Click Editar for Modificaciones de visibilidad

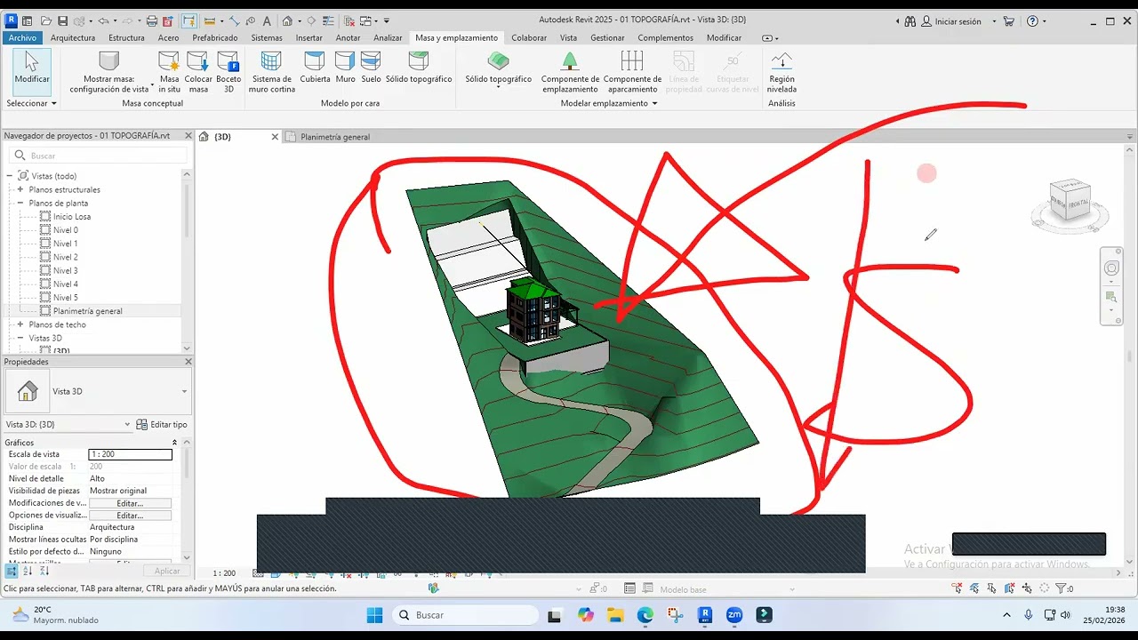(x=130, y=503)
